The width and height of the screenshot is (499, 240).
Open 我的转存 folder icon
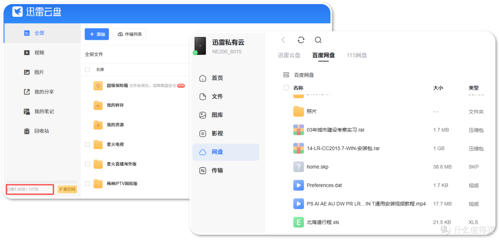click(98, 105)
